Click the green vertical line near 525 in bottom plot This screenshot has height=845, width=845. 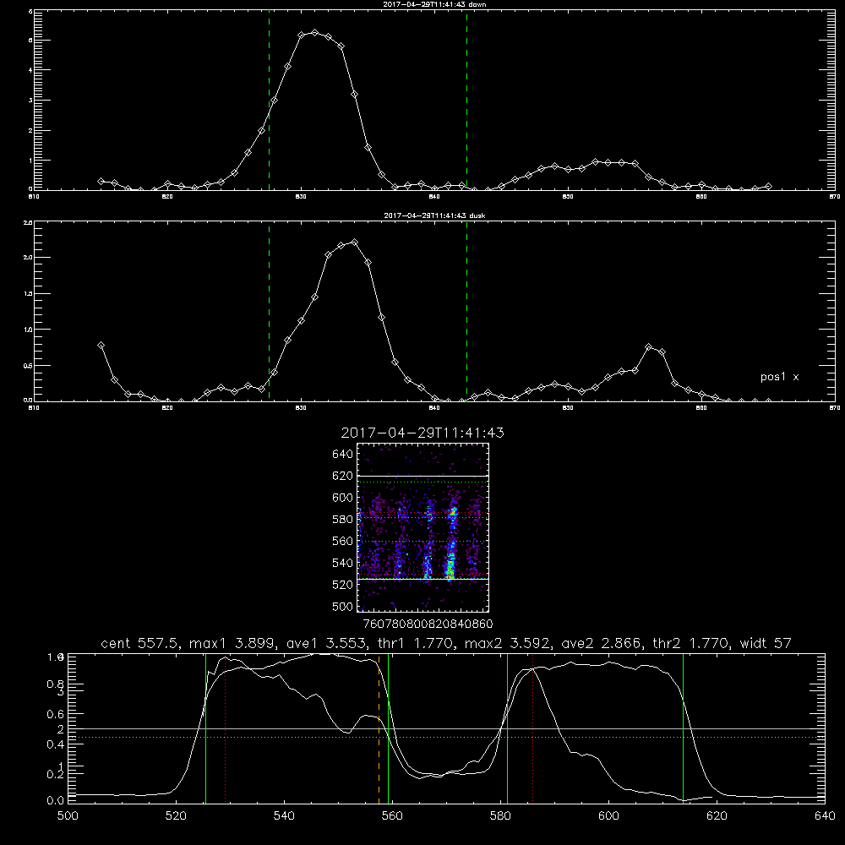(x=206, y=728)
